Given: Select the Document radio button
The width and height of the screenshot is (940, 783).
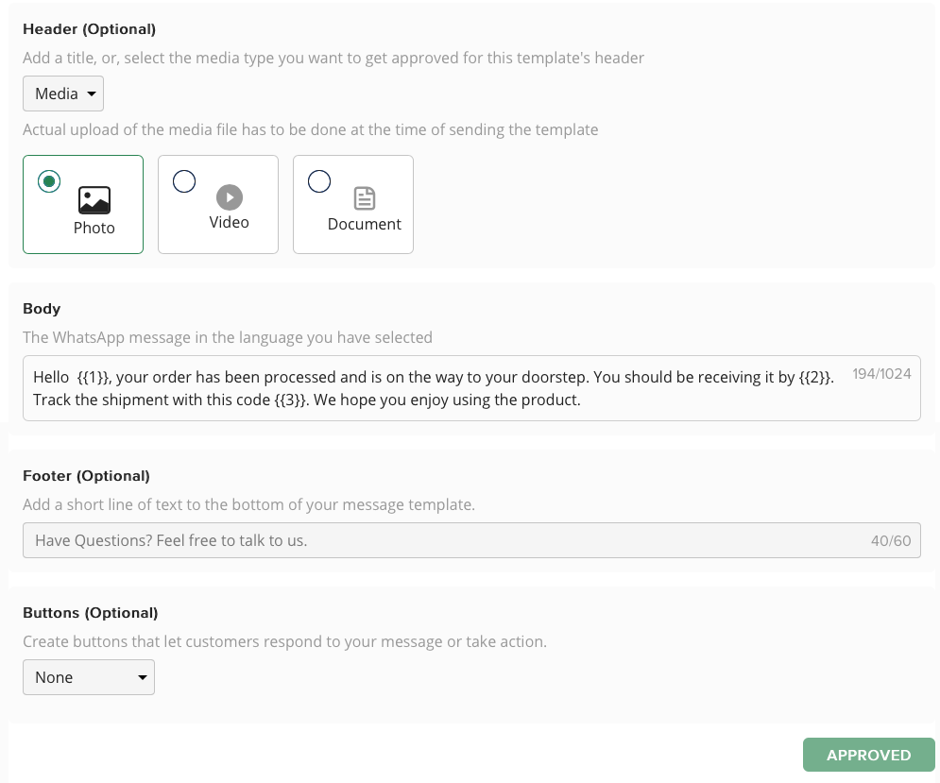Looking at the screenshot, I should 318,180.
